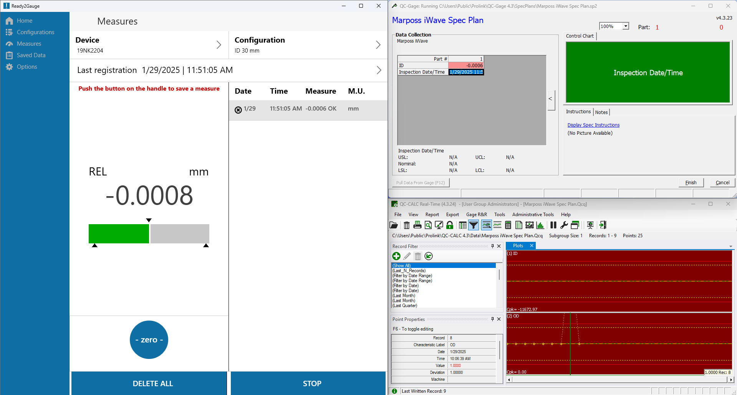Screen dimensions: 737x395
Task: Click the picture frame icon in toolbar
Action: pos(530,225)
